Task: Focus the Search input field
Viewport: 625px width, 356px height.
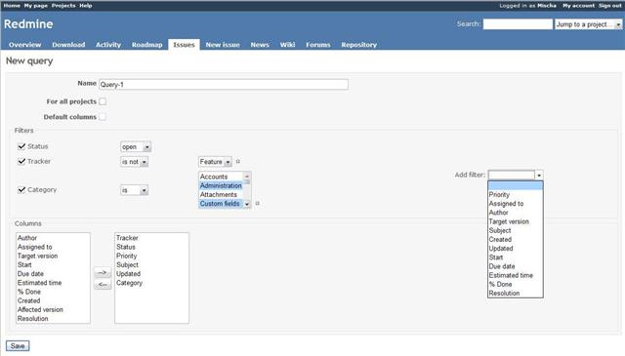Action: [x=518, y=24]
